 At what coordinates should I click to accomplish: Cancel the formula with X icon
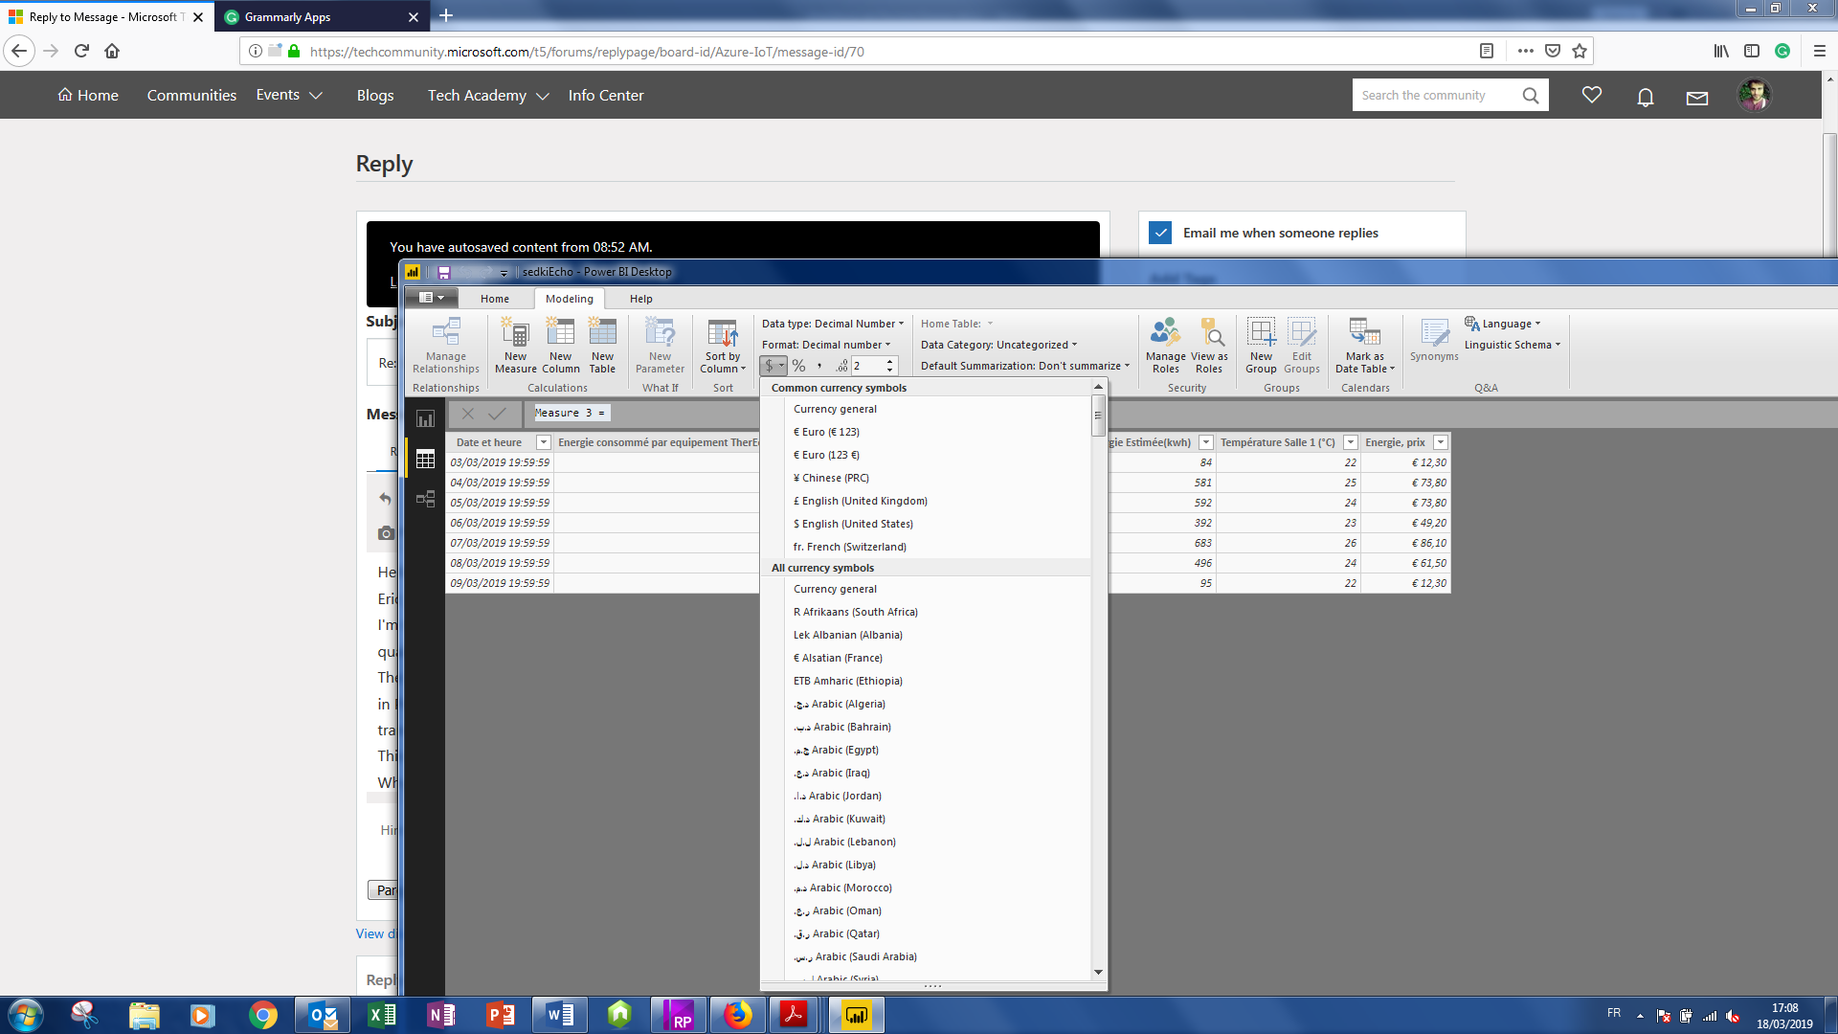coord(467,414)
